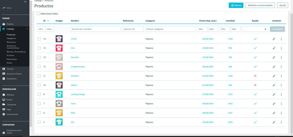This screenshot has height=137, width=293.
Task: Click the Pago credit card icon
Action: (x=4, y=109)
